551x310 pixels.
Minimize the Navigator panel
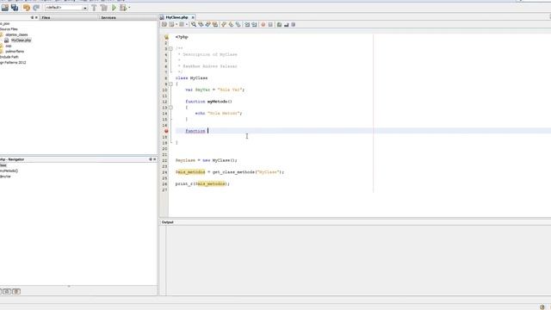pos(151,159)
